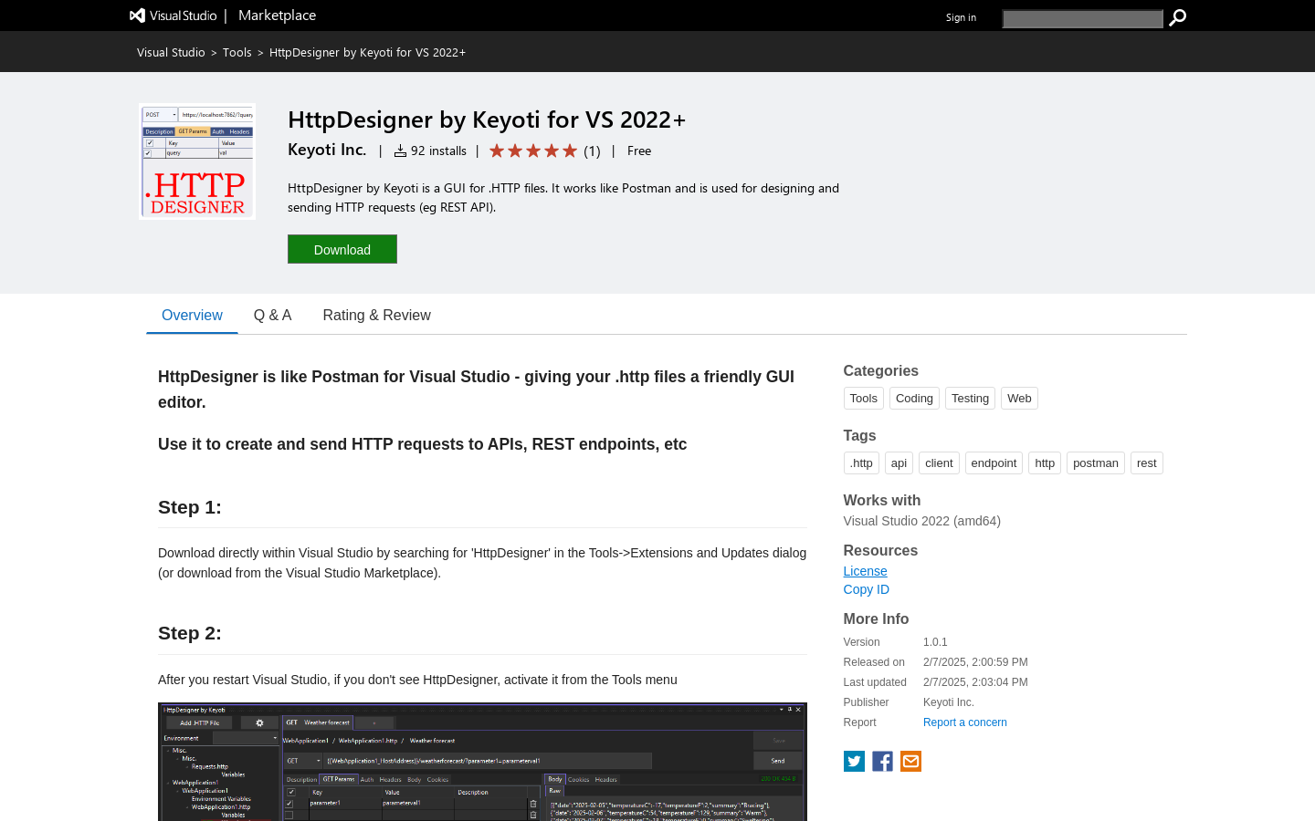Image resolution: width=1315 pixels, height=821 pixels.
Task: Click the api tag
Action: tap(899, 463)
